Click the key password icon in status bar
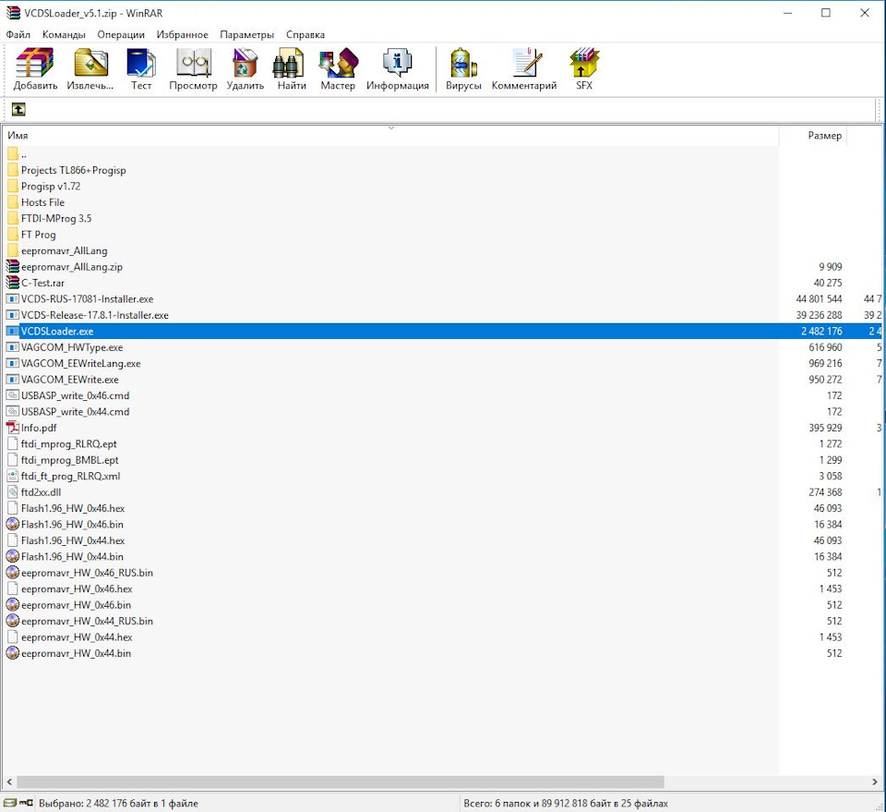 (26, 803)
